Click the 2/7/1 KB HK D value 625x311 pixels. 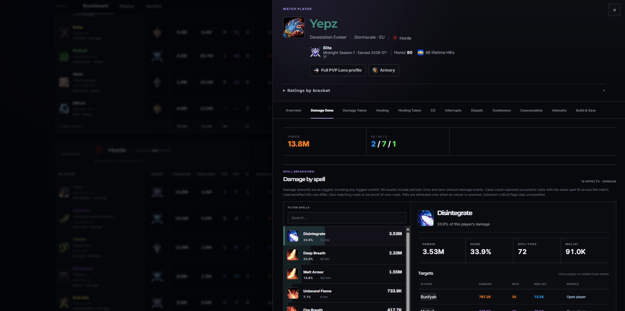coord(383,144)
